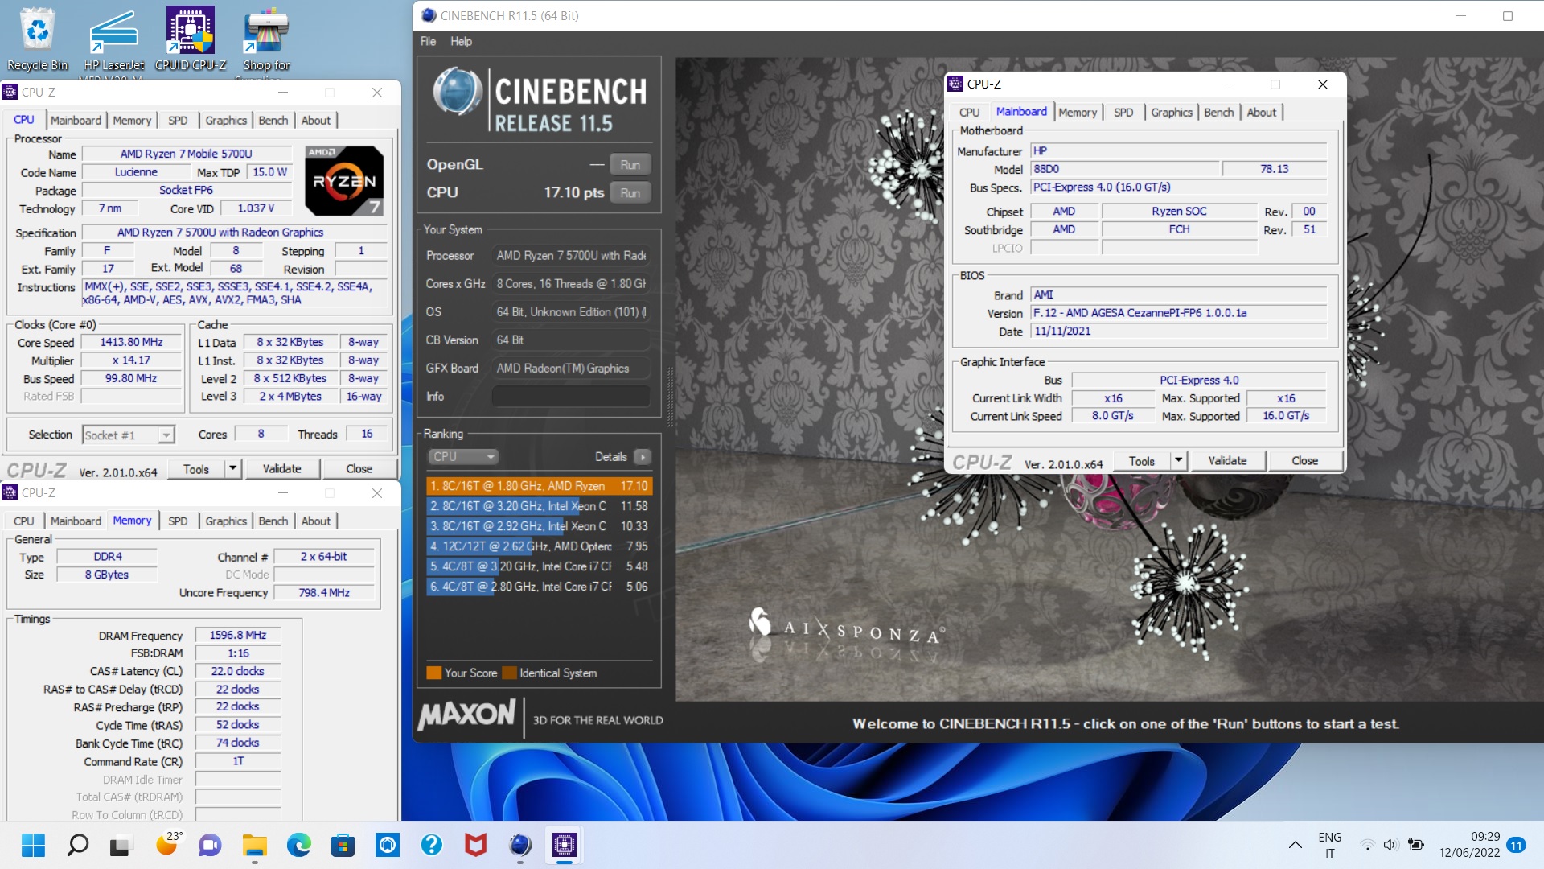The height and width of the screenshot is (869, 1544).
Task: Click Close button in right CPU-Z window
Action: (x=1304, y=460)
